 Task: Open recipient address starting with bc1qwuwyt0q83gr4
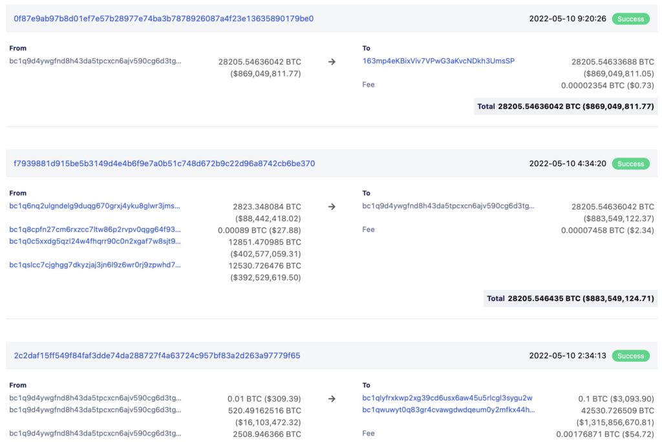click(449, 410)
